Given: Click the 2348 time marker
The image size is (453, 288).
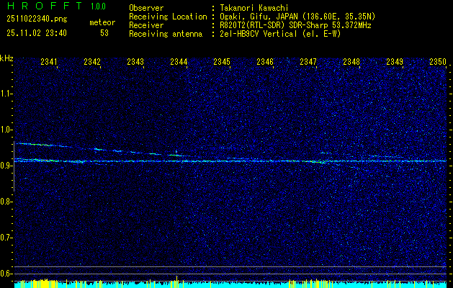Looking at the screenshot, I should click(351, 61).
